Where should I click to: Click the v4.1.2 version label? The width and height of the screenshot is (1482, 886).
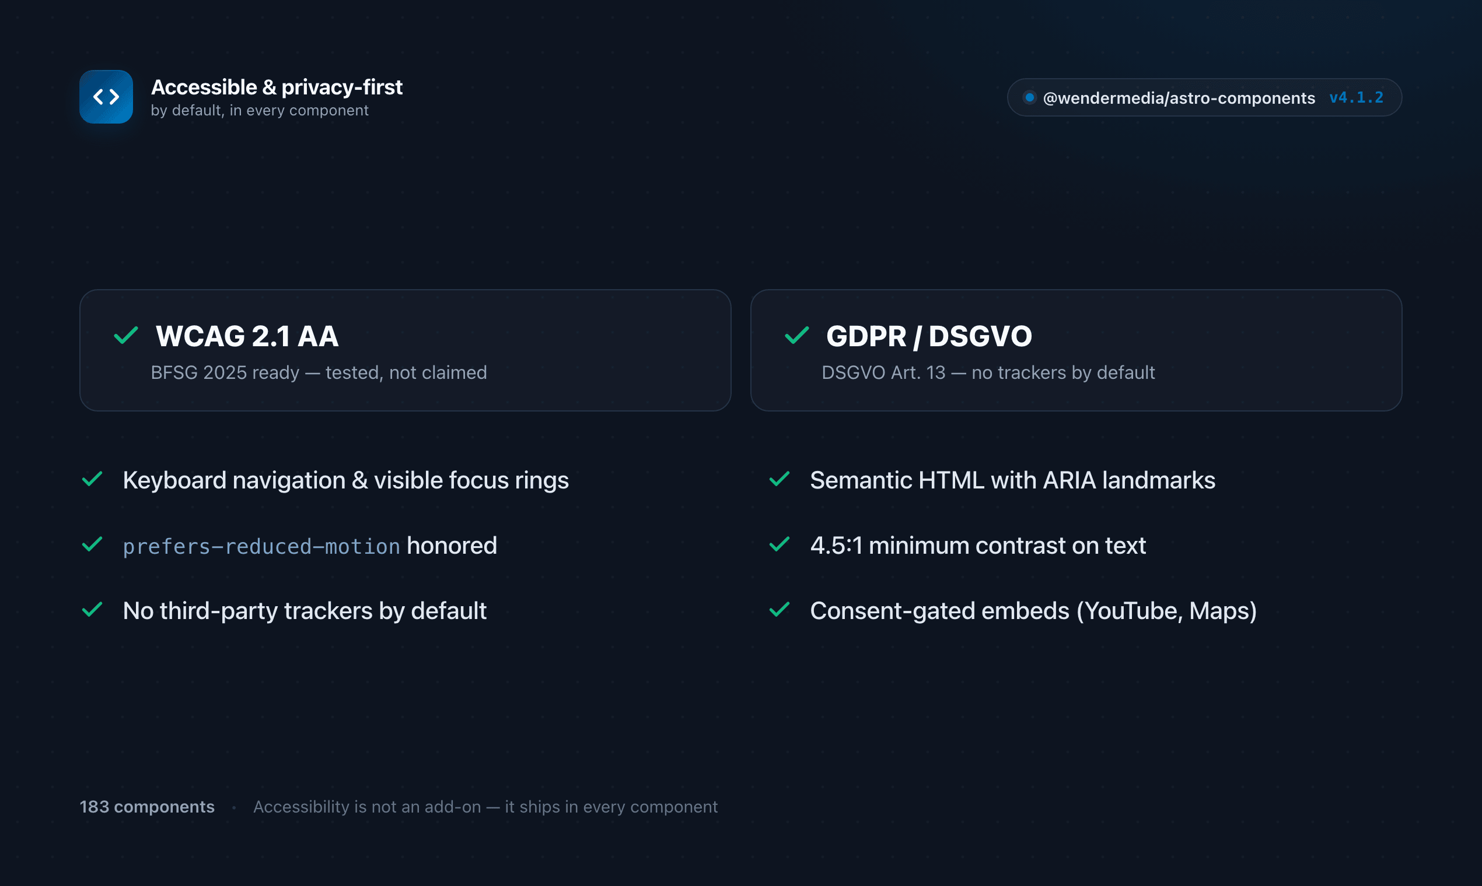1357,97
